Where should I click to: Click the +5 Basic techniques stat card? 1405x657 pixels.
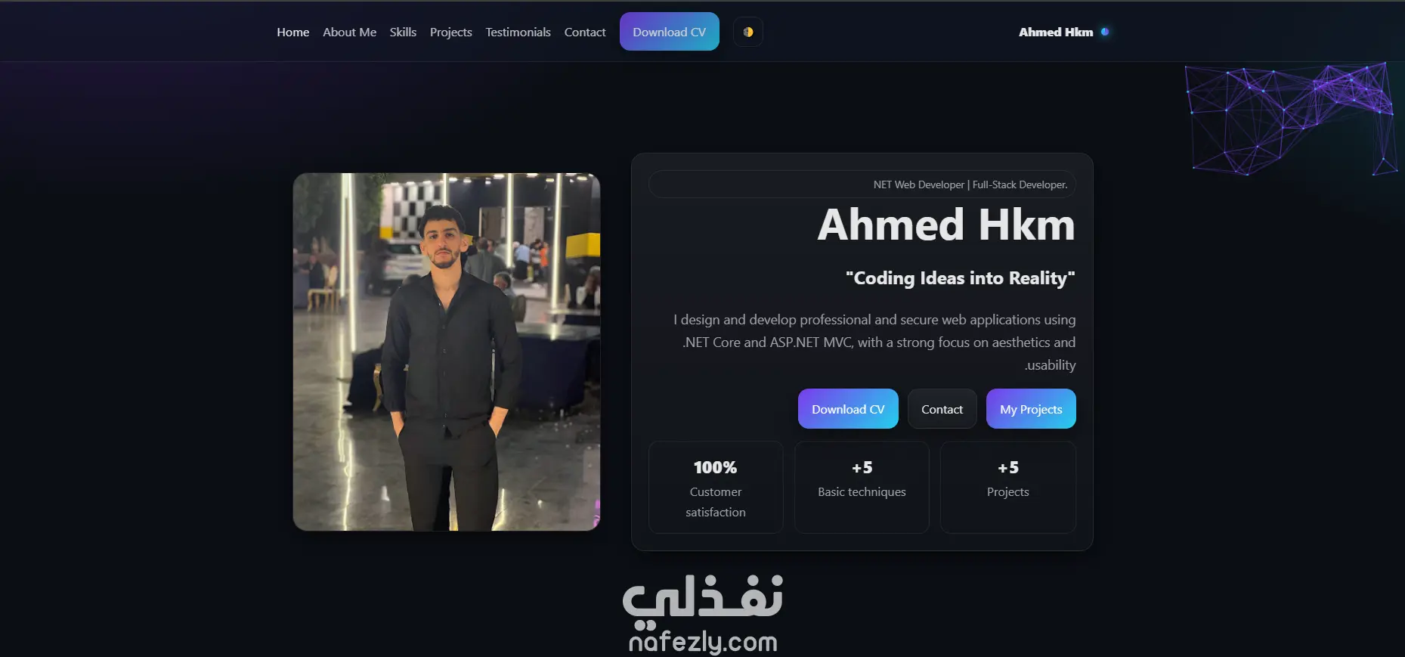click(x=862, y=488)
